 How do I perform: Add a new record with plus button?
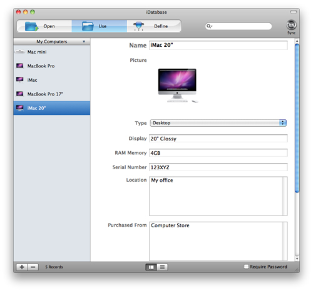point(22,267)
